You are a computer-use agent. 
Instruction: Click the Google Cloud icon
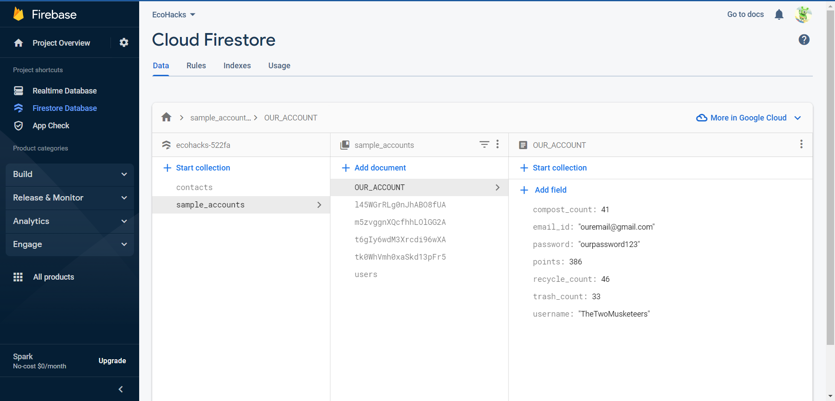[x=701, y=118]
